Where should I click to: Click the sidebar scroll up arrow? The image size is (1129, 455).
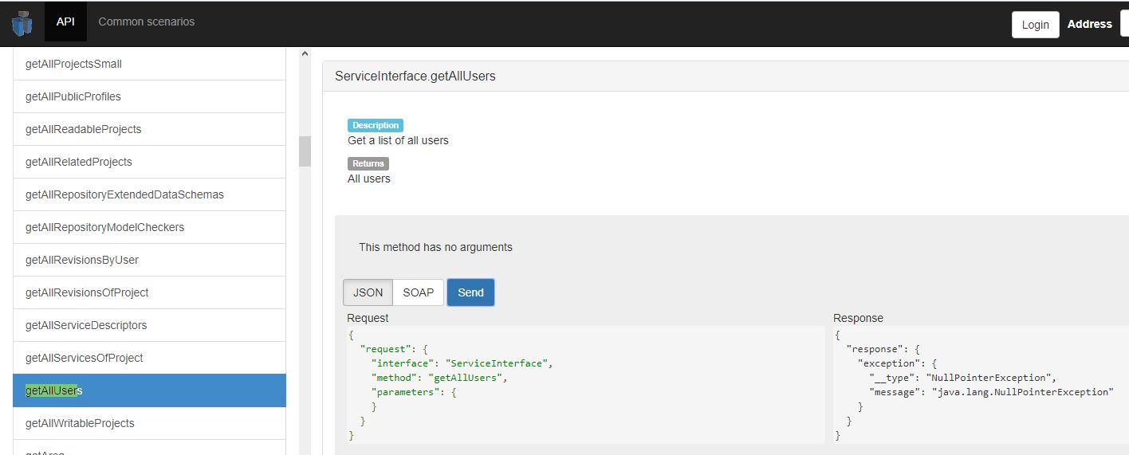click(305, 54)
